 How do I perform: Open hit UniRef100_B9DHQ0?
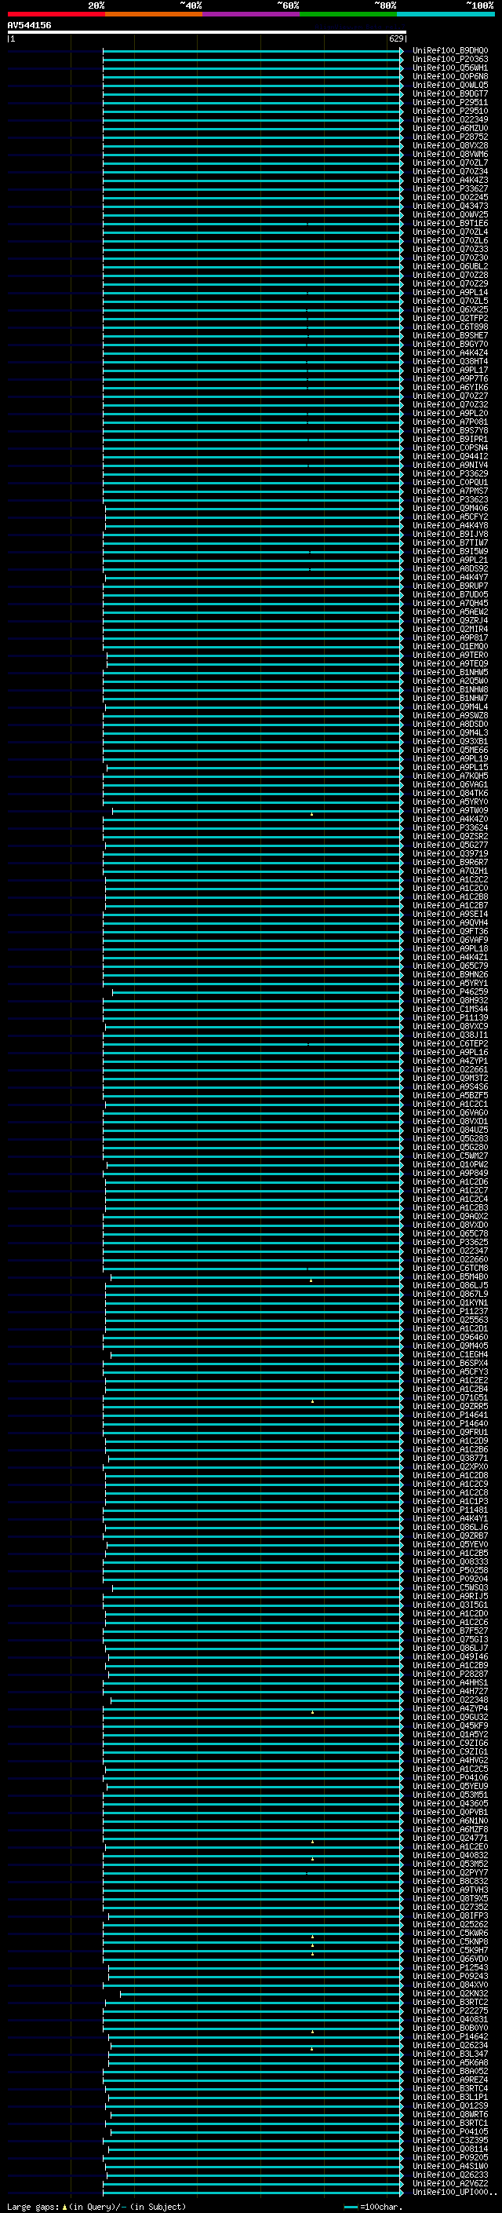coord(449,51)
